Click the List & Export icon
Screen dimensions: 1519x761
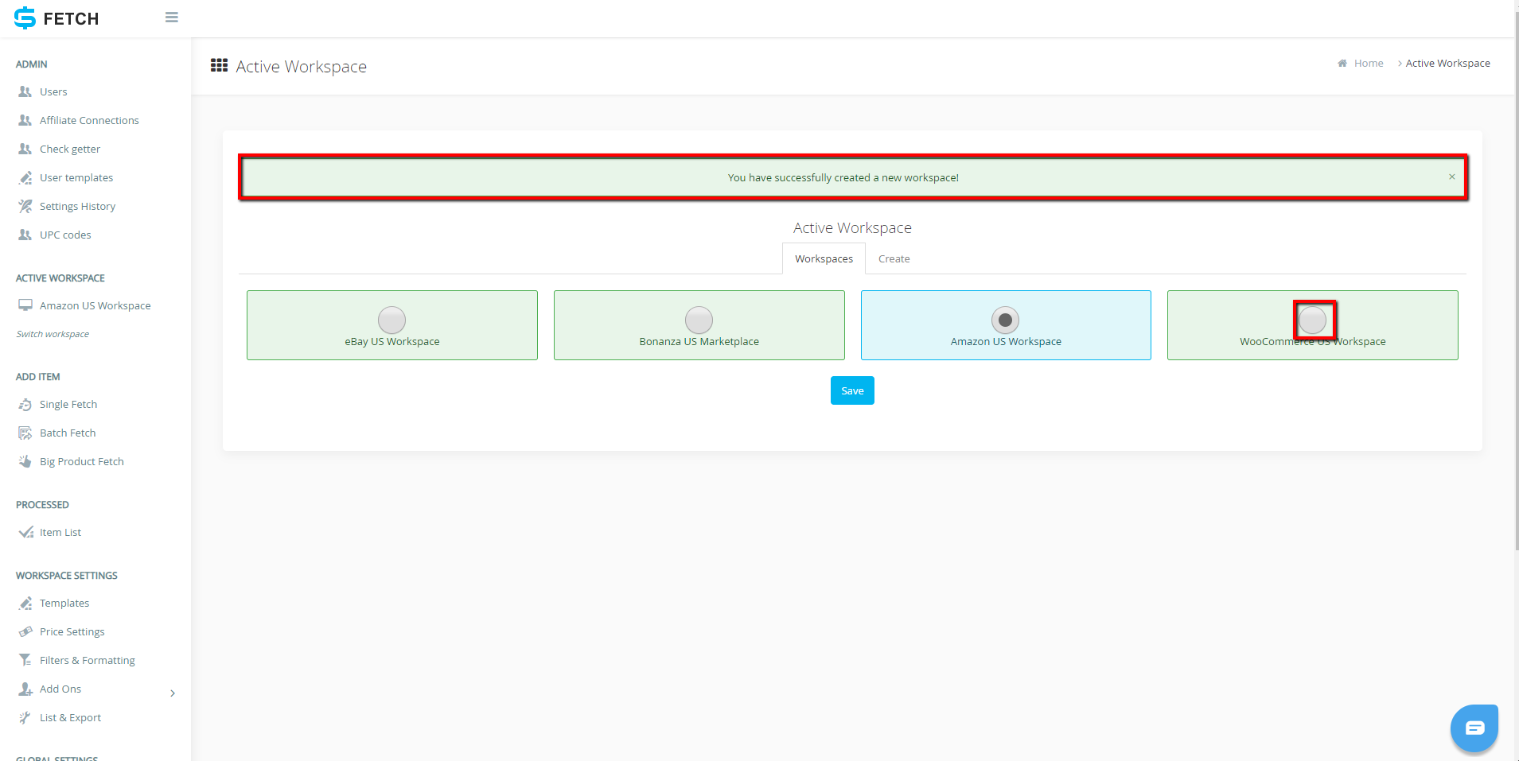point(25,717)
